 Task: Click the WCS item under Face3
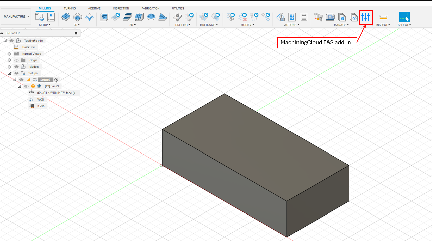tap(40, 100)
